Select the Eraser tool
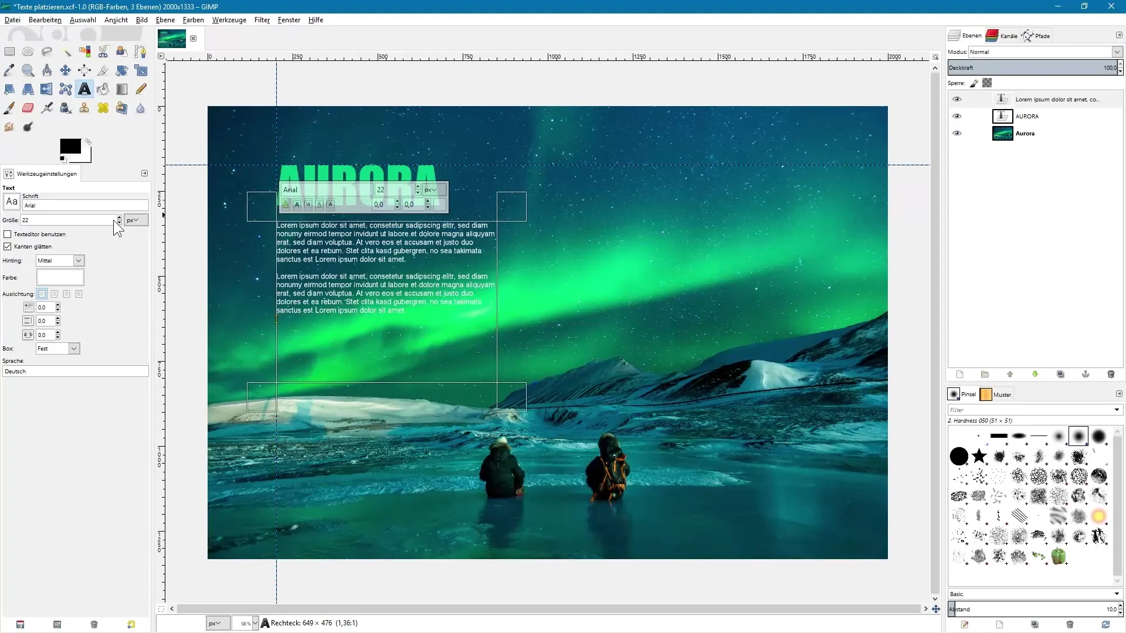This screenshot has height=633, width=1126. pos(28,108)
